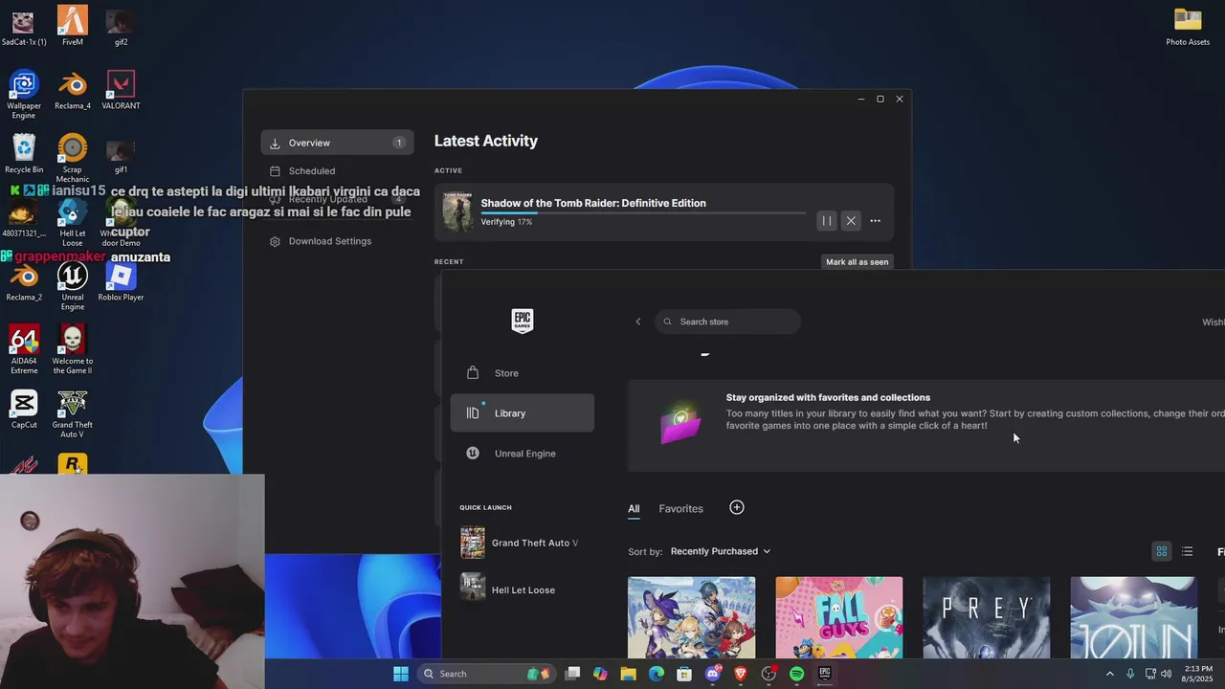Click the taskbar Search box
This screenshot has width=1225, height=689.
485,674
